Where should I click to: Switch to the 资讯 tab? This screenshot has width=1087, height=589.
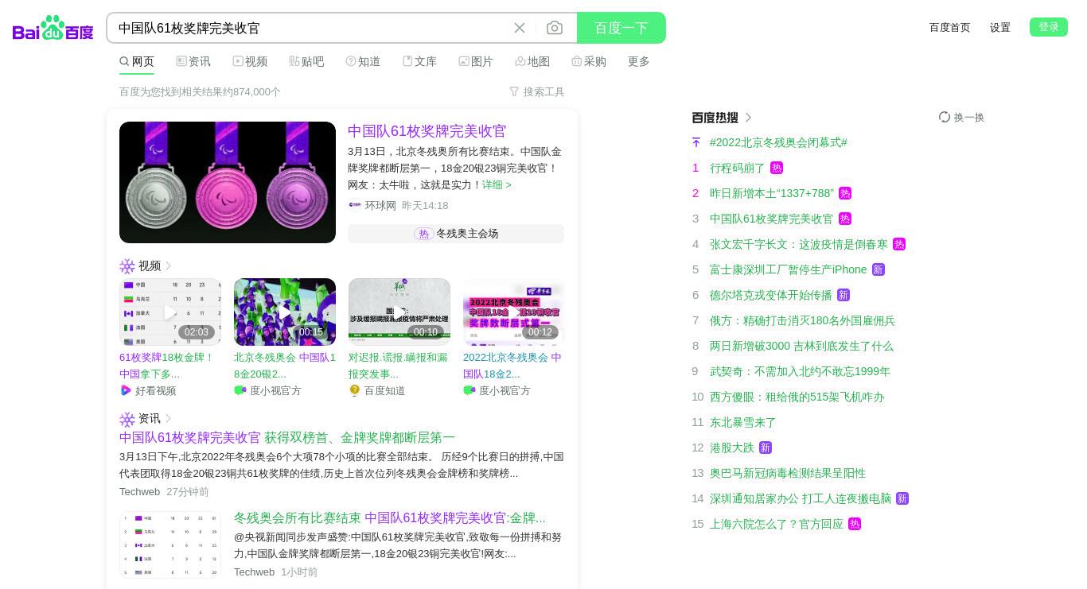(x=193, y=61)
